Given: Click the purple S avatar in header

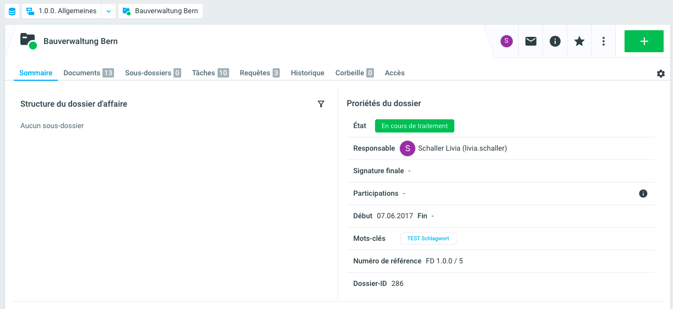Looking at the screenshot, I should 506,41.
